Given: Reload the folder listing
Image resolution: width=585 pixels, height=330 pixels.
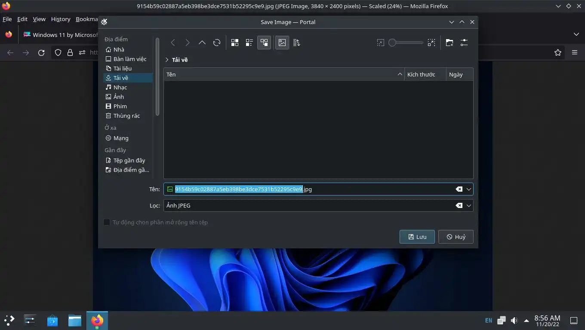Looking at the screenshot, I should pos(217,43).
